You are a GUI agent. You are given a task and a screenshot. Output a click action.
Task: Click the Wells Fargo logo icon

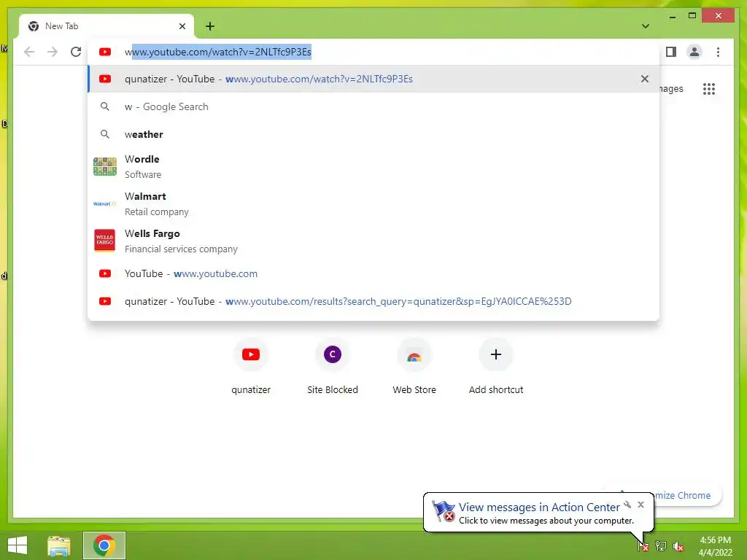105,240
